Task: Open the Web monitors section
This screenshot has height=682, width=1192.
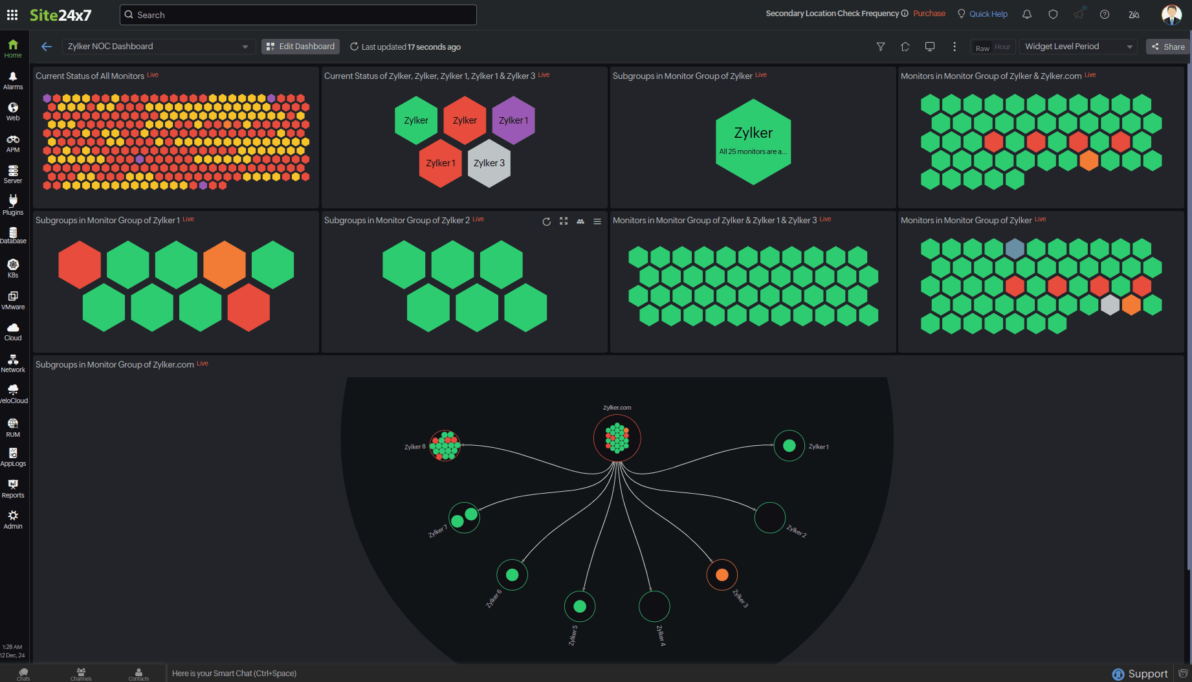Action: click(13, 112)
